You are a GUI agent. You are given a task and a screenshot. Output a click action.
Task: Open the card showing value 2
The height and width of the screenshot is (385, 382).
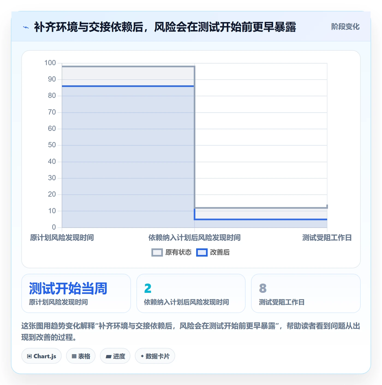pos(191,293)
